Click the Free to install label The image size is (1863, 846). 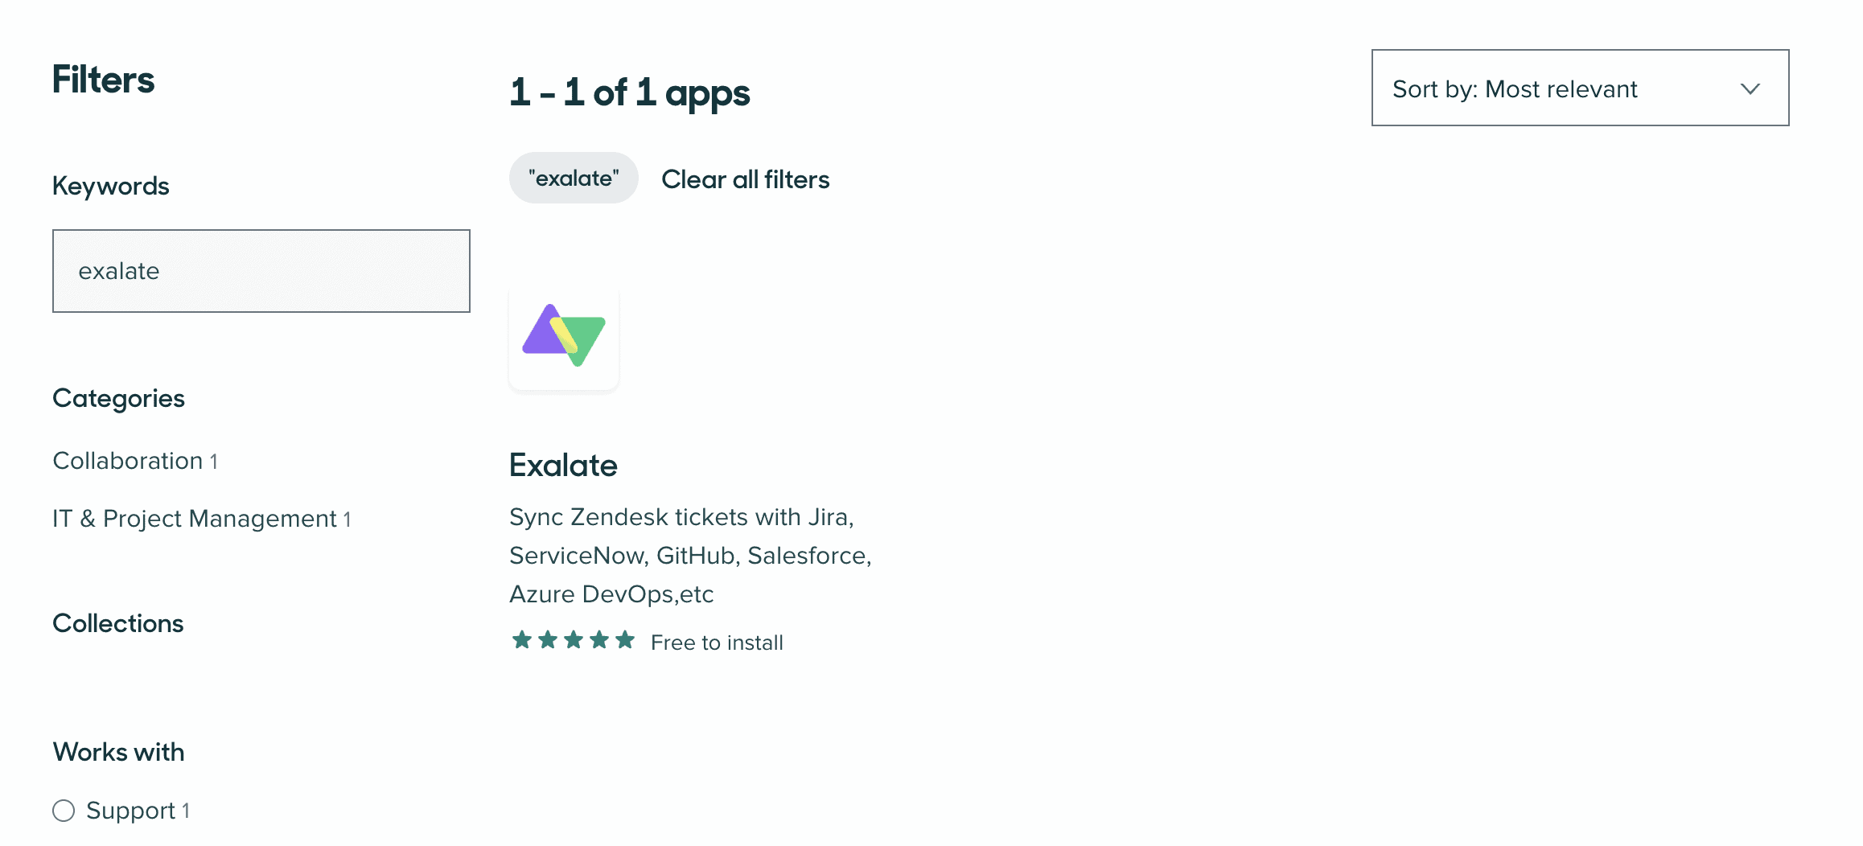tap(716, 641)
